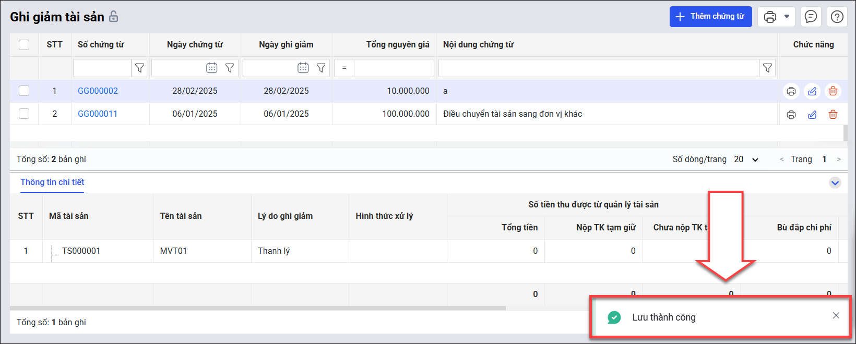Print voucher GG000002 using row printer icon
856x344 pixels.
tap(791, 91)
